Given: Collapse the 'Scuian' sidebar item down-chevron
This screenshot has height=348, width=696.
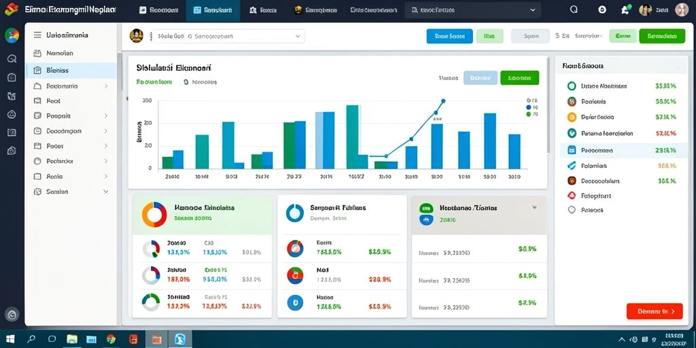Looking at the screenshot, I should click(x=105, y=192).
